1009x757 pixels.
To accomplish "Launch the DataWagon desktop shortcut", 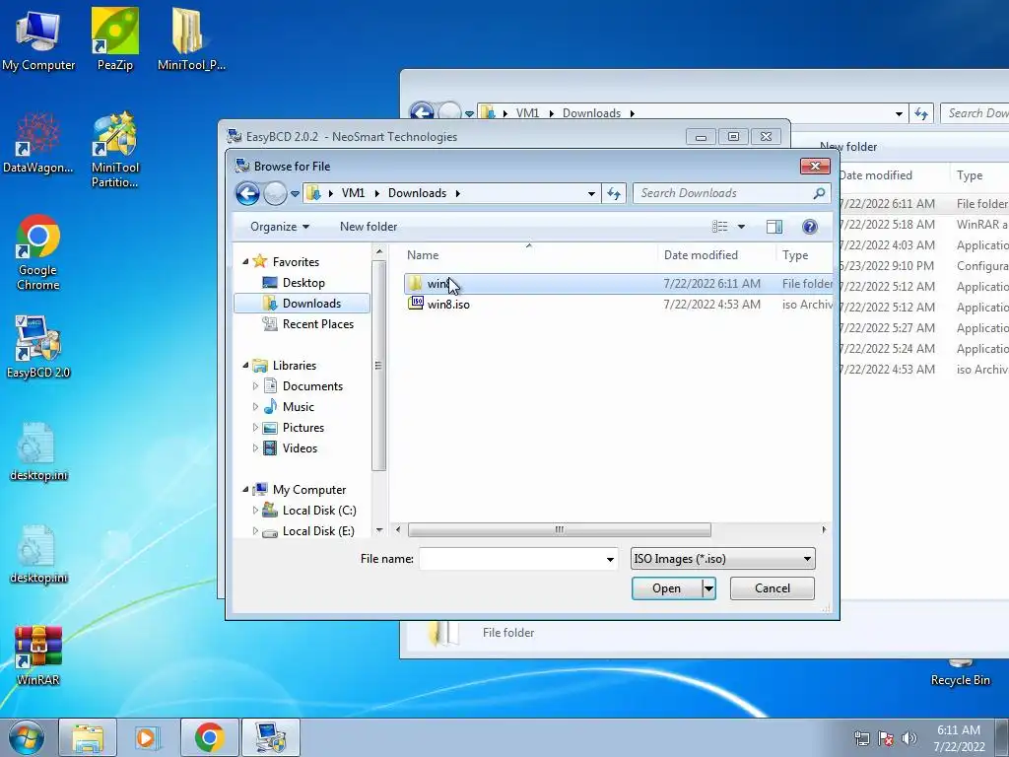I will pyautogui.click(x=38, y=143).
